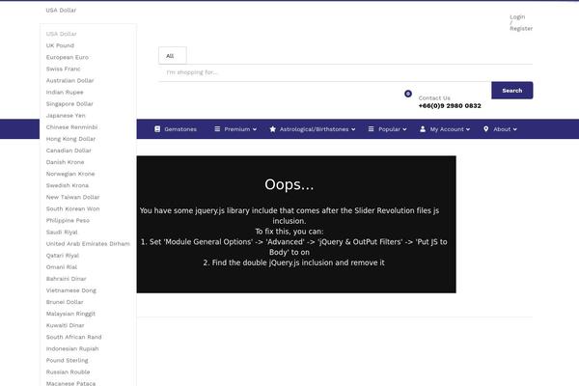Expand the About menu chevron

tap(514, 129)
